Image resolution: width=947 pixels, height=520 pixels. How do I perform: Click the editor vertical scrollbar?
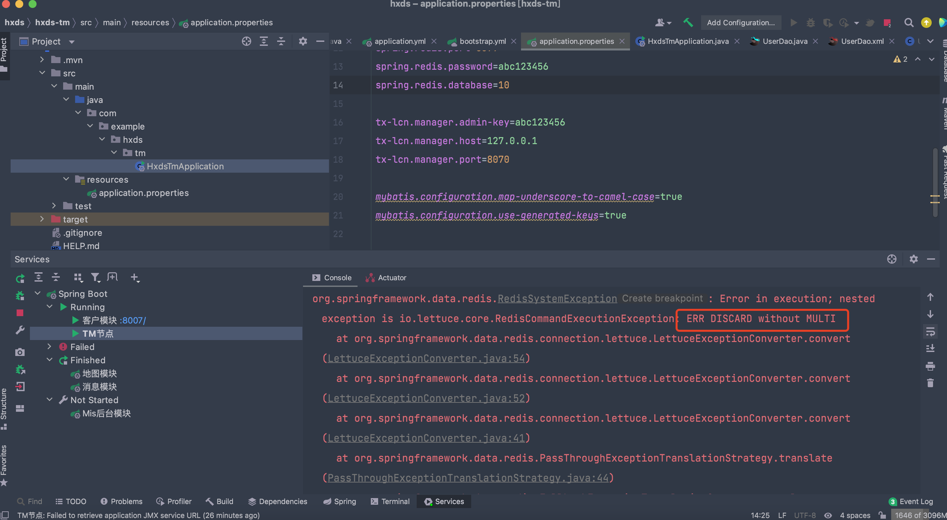point(935,182)
